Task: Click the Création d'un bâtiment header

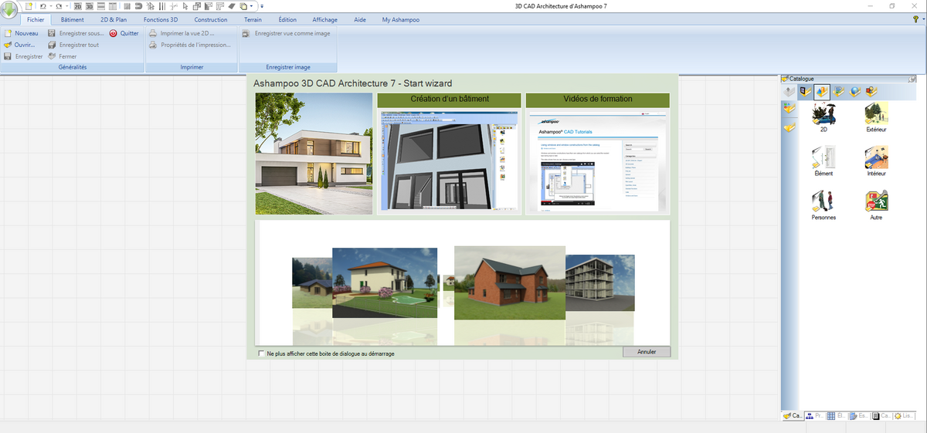Action: point(449,100)
